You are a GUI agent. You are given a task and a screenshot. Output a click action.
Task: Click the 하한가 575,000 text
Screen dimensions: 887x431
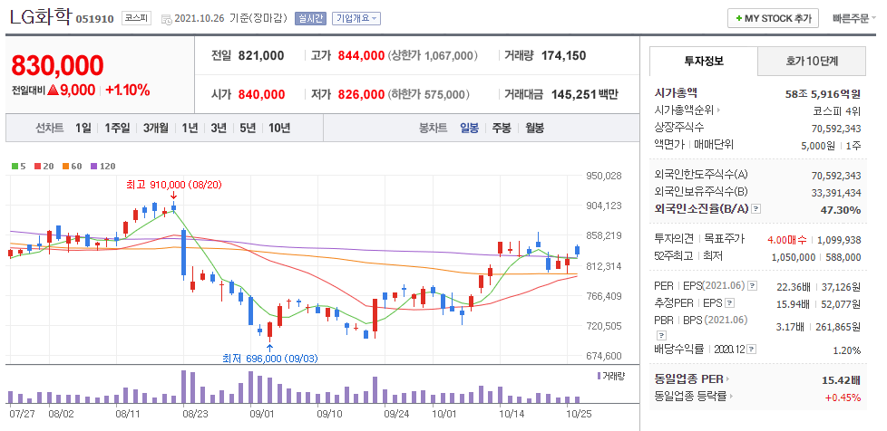coord(429,94)
